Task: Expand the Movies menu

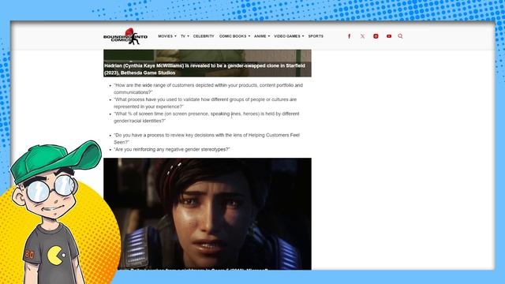Action: point(167,36)
